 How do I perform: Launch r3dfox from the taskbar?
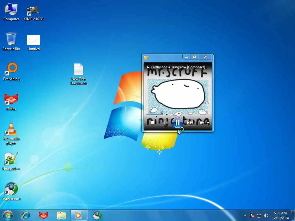(44, 215)
